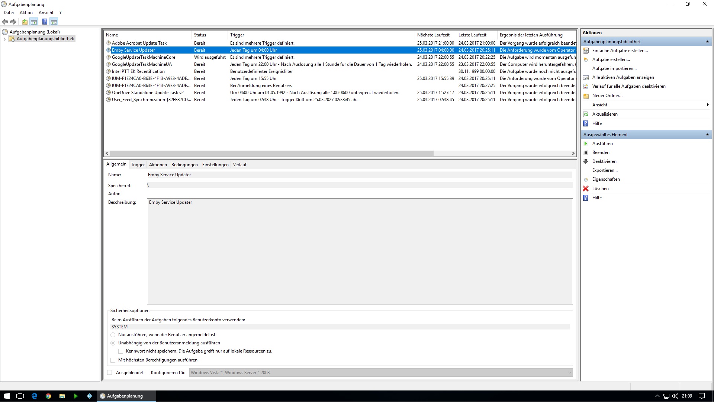Image resolution: width=714 pixels, height=402 pixels.
Task: Click the Einfache Aufgabe erstellen icon
Action: [586, 51]
